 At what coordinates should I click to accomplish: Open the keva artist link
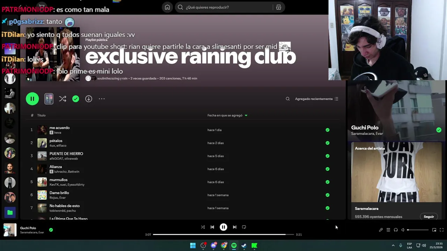tap(58, 132)
